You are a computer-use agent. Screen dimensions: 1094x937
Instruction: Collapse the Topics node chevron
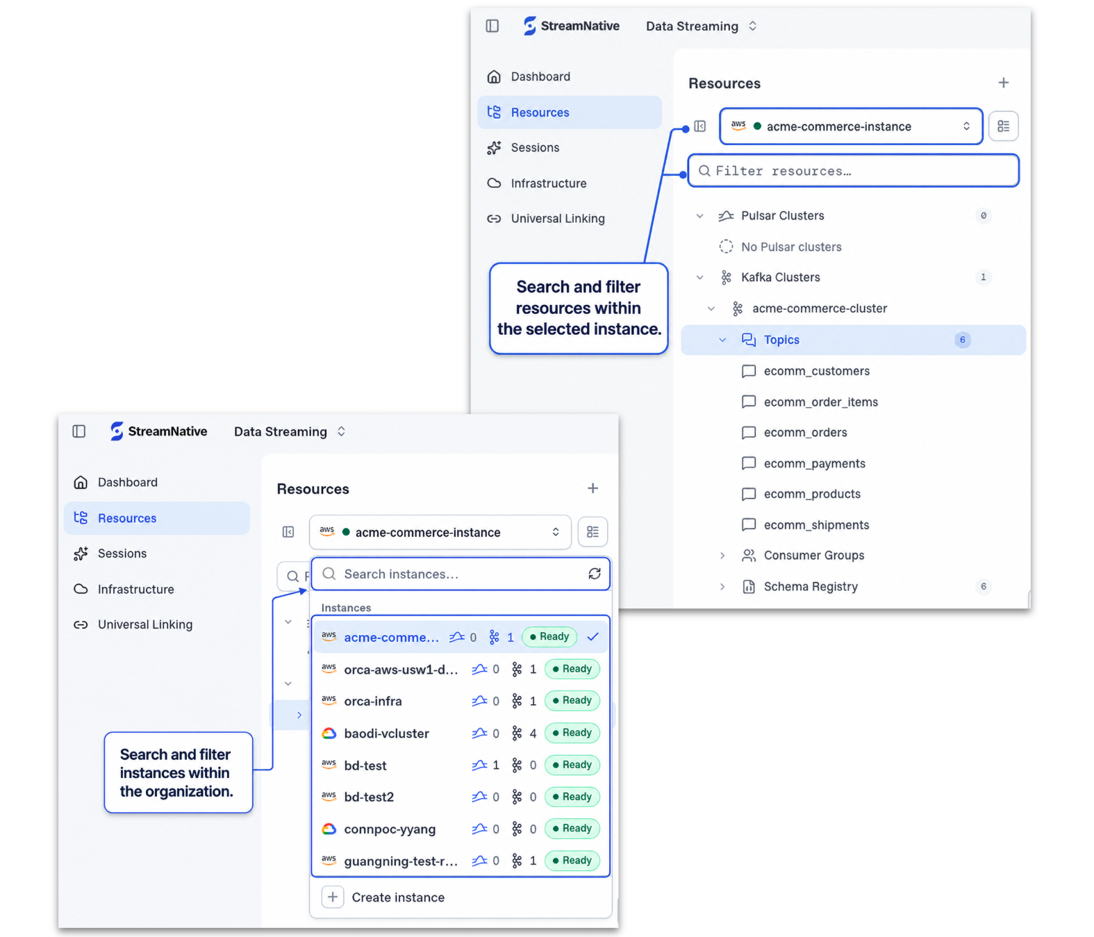point(722,340)
